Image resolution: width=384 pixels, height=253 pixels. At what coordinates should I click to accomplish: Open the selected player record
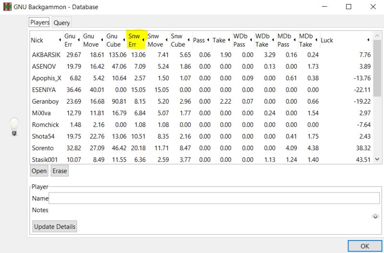(39, 171)
